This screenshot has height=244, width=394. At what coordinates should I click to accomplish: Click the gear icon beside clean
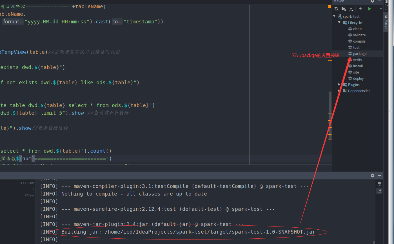(350, 29)
